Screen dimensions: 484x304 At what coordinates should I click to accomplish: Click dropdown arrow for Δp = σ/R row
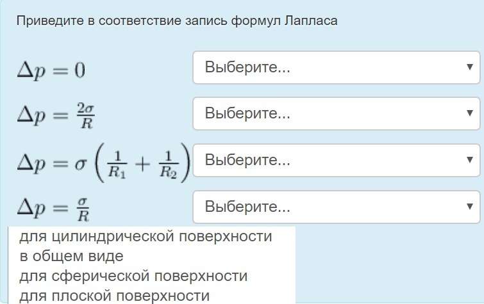click(x=469, y=207)
